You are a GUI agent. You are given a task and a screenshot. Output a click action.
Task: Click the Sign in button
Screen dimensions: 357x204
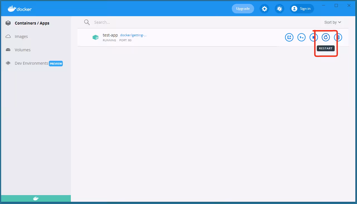(x=302, y=9)
